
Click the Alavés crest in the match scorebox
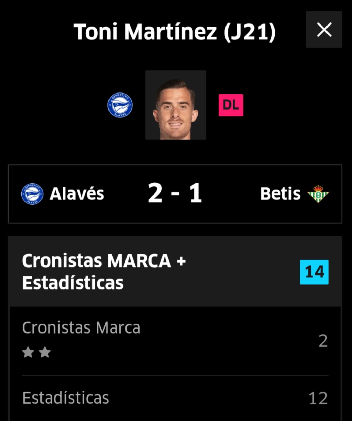tap(32, 194)
